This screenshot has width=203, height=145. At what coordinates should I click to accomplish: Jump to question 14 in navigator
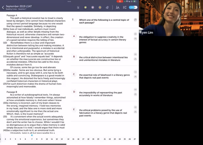coord(68,139)
